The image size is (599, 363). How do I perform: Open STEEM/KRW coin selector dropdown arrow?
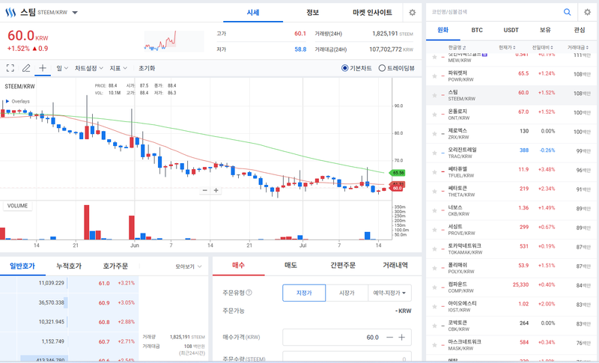tap(75, 13)
